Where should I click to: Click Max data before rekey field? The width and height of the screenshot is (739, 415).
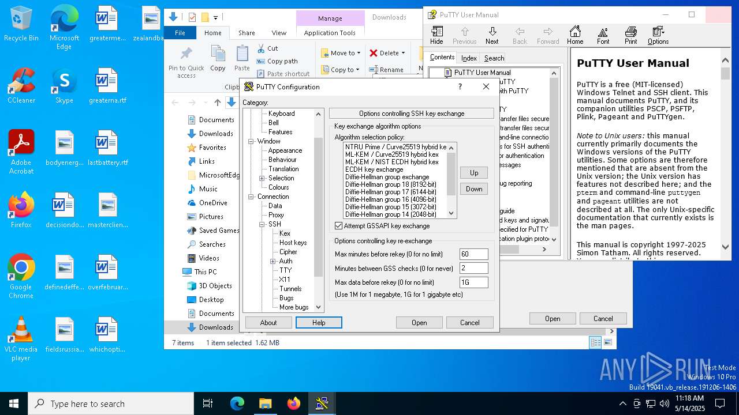pos(474,282)
